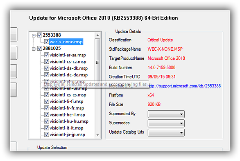The height and width of the screenshot is (161, 240).
Task: Select the wec-x-none.msp file entry
Action: (66, 42)
